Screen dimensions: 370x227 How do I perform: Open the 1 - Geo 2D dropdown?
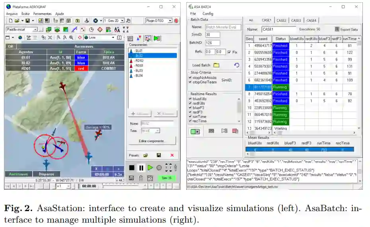point(122,21)
